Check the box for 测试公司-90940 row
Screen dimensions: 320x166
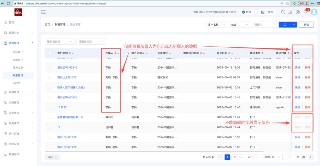pyautogui.click(x=50, y=68)
